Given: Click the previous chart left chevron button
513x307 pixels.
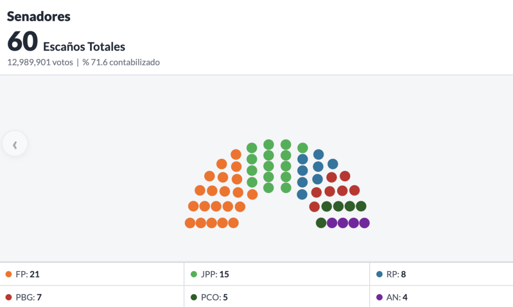Looking at the screenshot, I should 15,144.
